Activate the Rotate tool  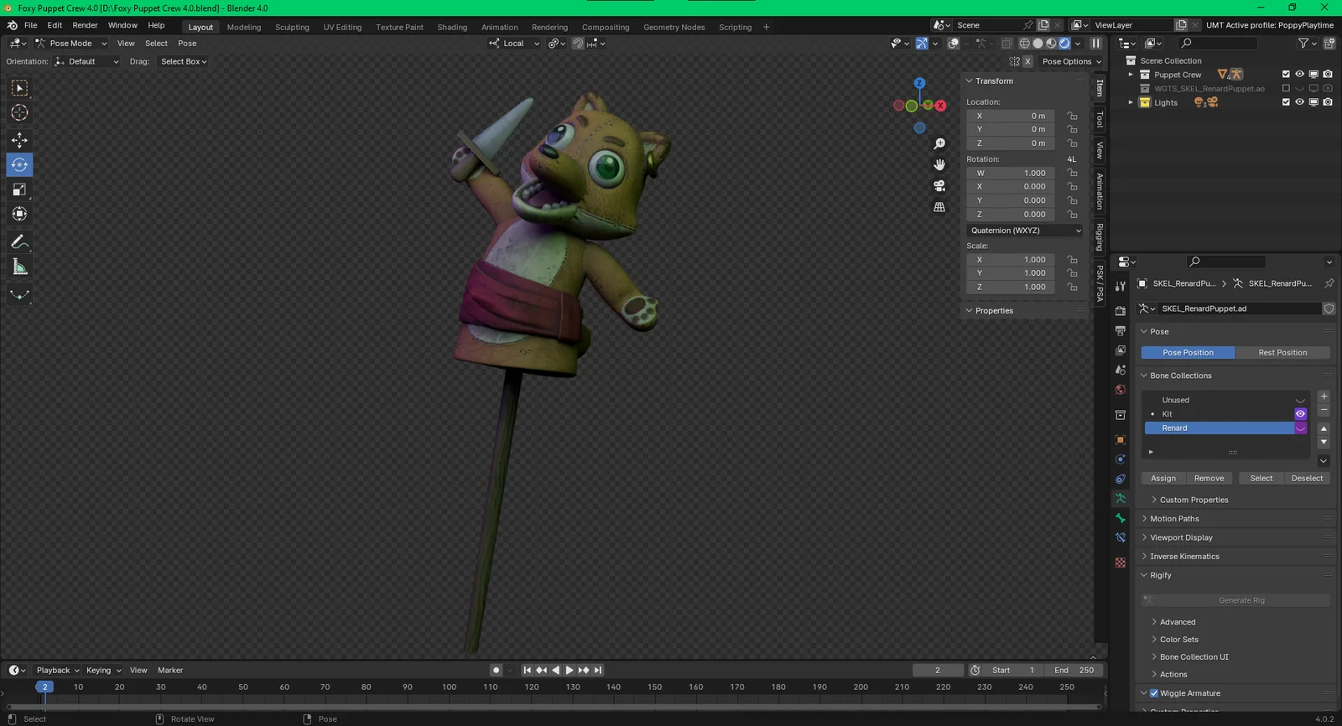point(19,165)
